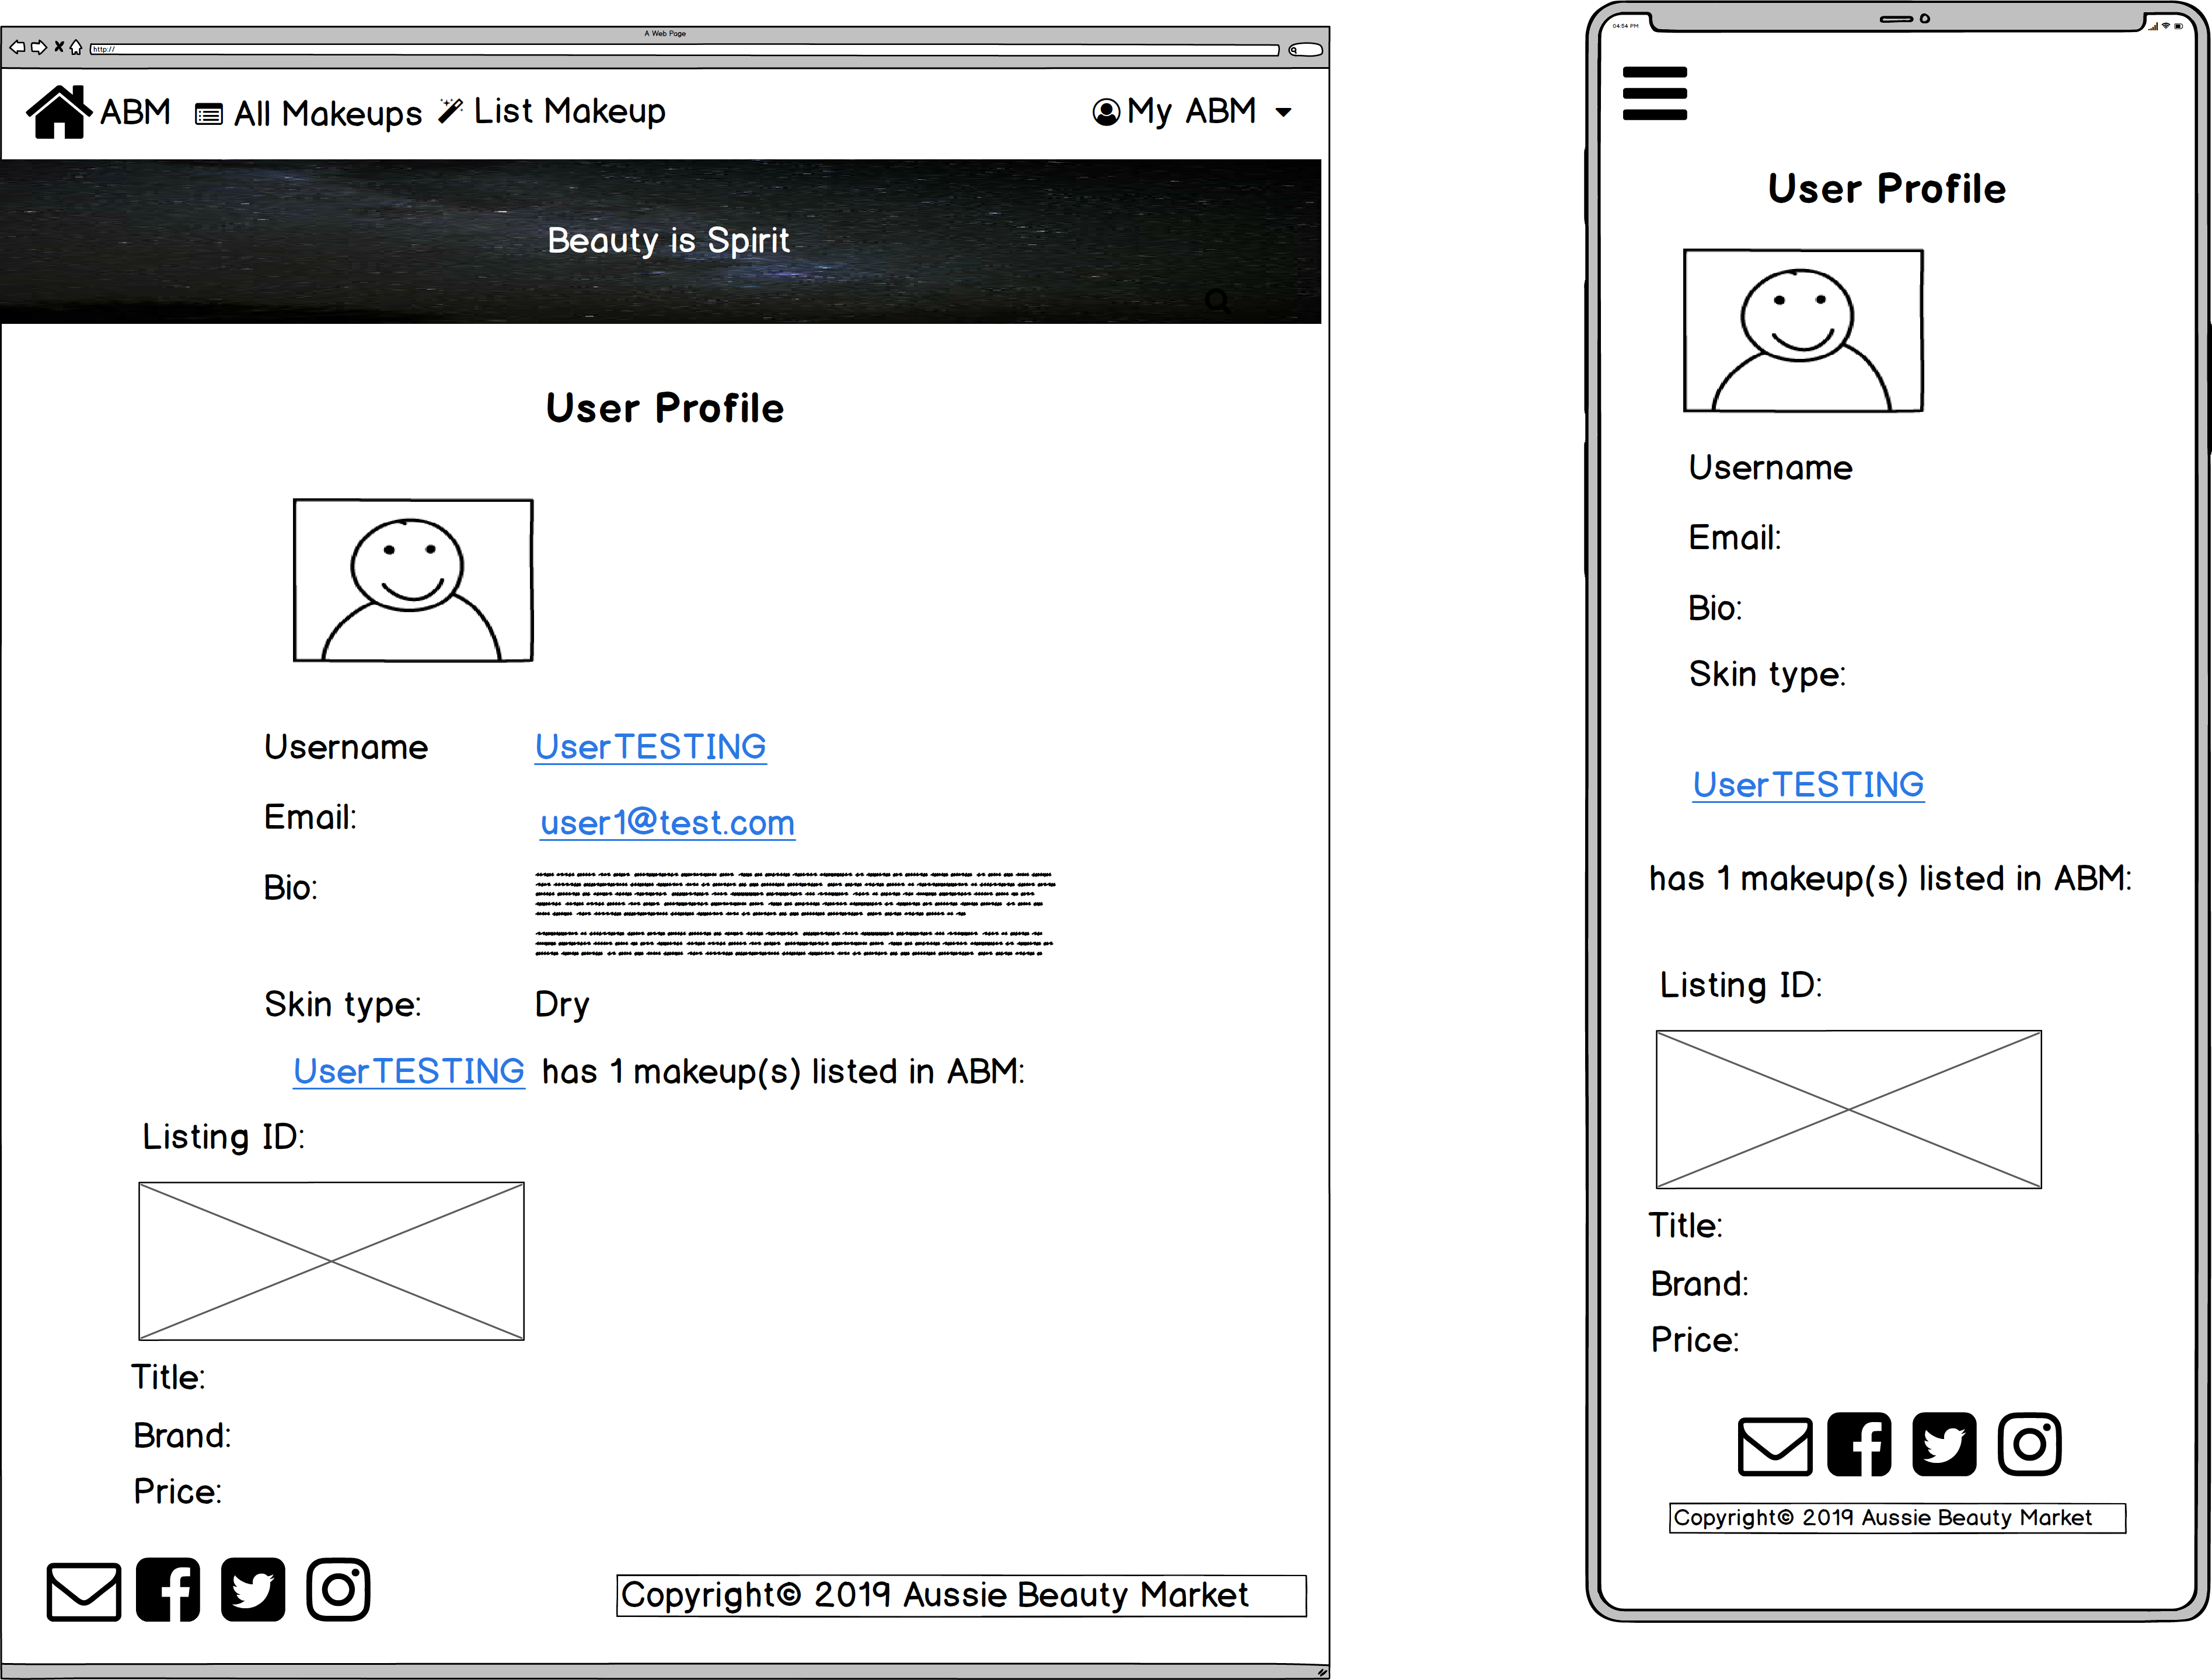The width and height of the screenshot is (2212, 1680).
Task: Click the desktop footer Facebook icon
Action: [168, 1590]
